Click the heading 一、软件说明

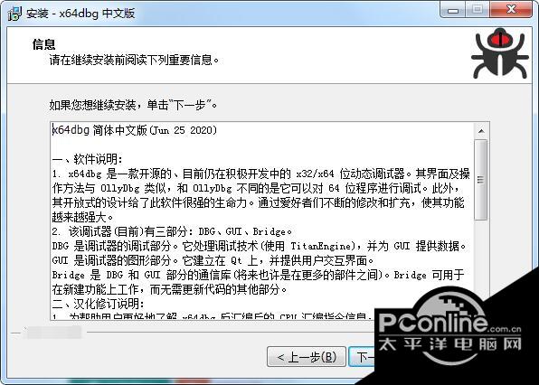87,159
